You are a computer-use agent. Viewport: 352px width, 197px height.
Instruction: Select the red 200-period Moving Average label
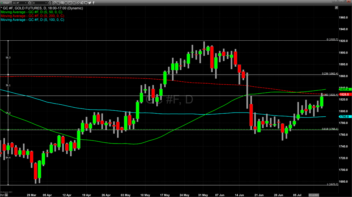(32, 16)
